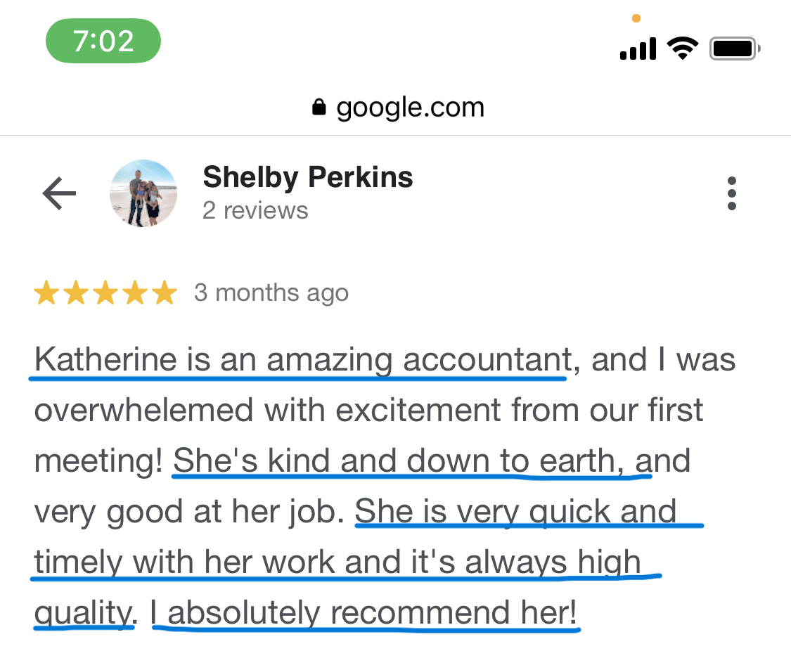Click the fifth yellow rating star
This screenshot has width=791, height=663.
(165, 293)
